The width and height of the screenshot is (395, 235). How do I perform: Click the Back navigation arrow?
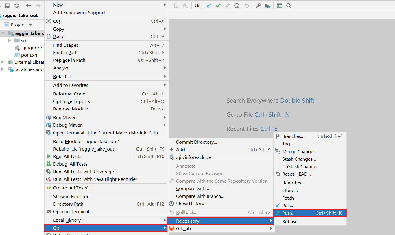(28, 6)
